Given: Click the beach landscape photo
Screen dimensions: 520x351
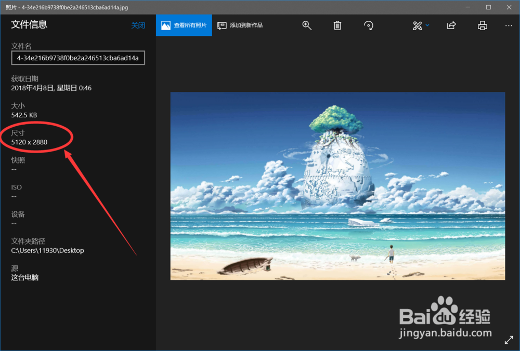Looking at the screenshot, I should pos(337,186).
